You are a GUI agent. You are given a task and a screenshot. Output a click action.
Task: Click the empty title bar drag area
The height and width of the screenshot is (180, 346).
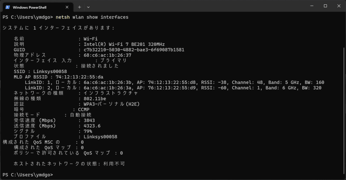point(195,6)
